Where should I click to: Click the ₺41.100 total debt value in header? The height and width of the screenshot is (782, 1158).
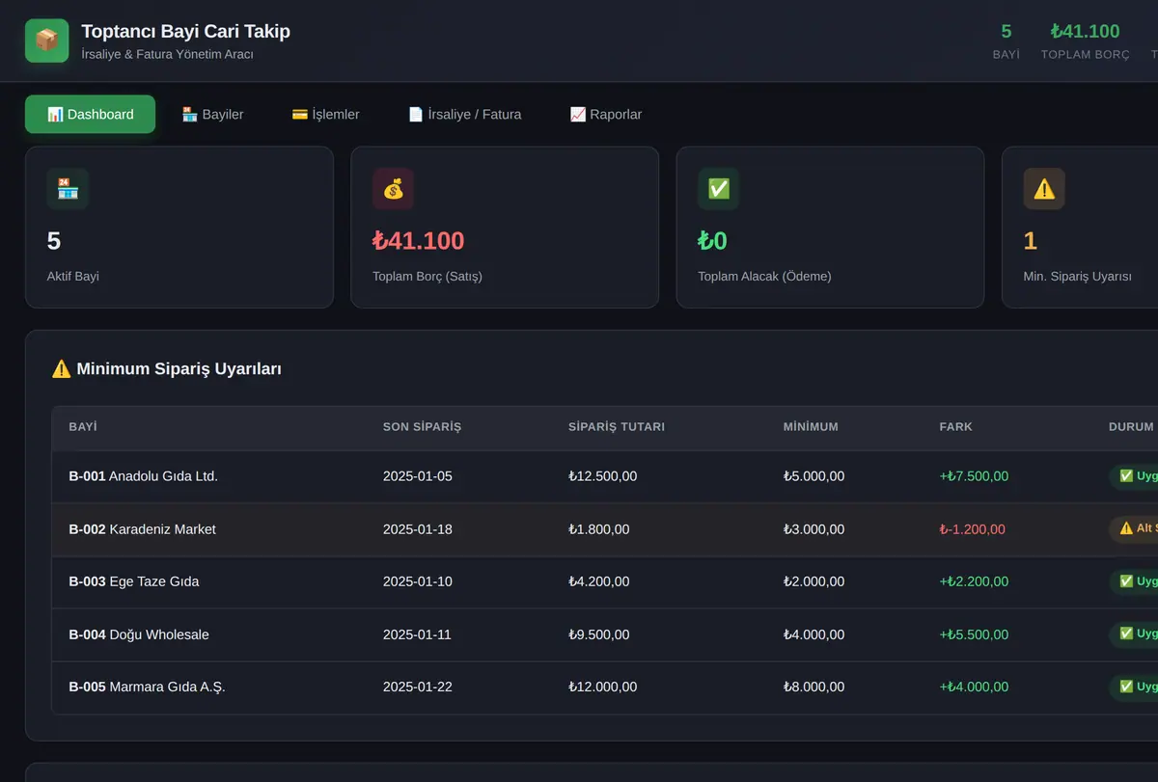tap(1086, 31)
